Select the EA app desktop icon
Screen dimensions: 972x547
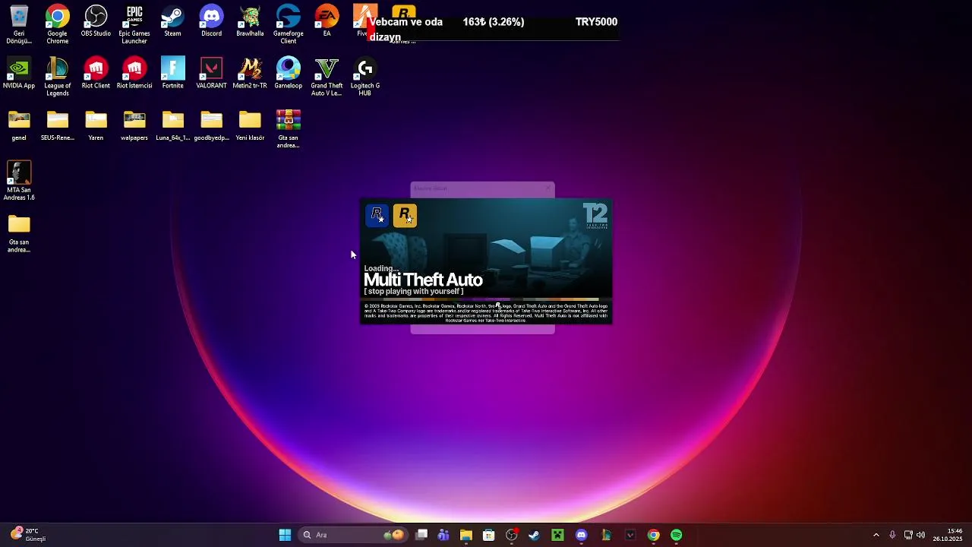(x=327, y=21)
